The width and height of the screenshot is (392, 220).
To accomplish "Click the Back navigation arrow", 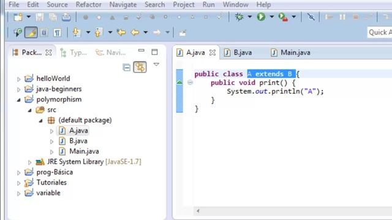I will click(135, 32).
